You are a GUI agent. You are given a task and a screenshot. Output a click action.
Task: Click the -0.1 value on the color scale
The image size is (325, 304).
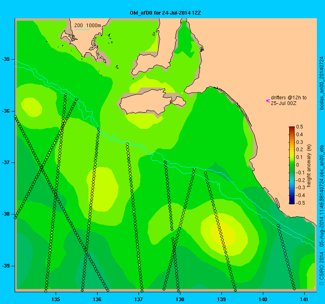tap(300, 173)
